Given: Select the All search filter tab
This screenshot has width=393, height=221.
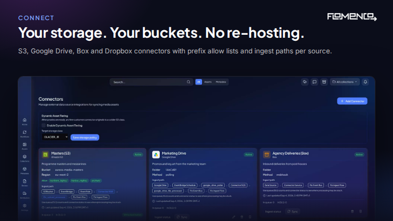Looking at the screenshot, I should (x=199, y=82).
